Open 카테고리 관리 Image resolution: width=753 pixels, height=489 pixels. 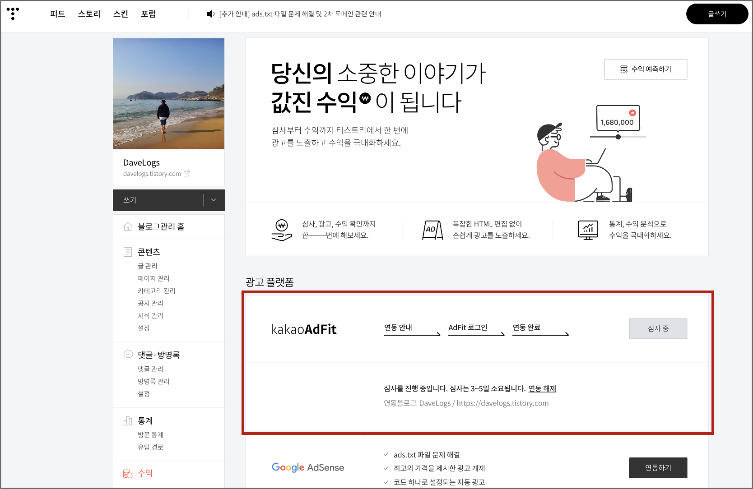[x=157, y=291]
